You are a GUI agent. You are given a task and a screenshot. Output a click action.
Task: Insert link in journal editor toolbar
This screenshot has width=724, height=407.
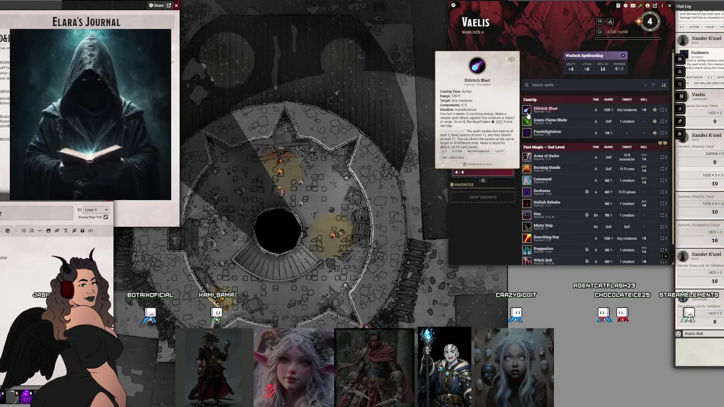57,231
